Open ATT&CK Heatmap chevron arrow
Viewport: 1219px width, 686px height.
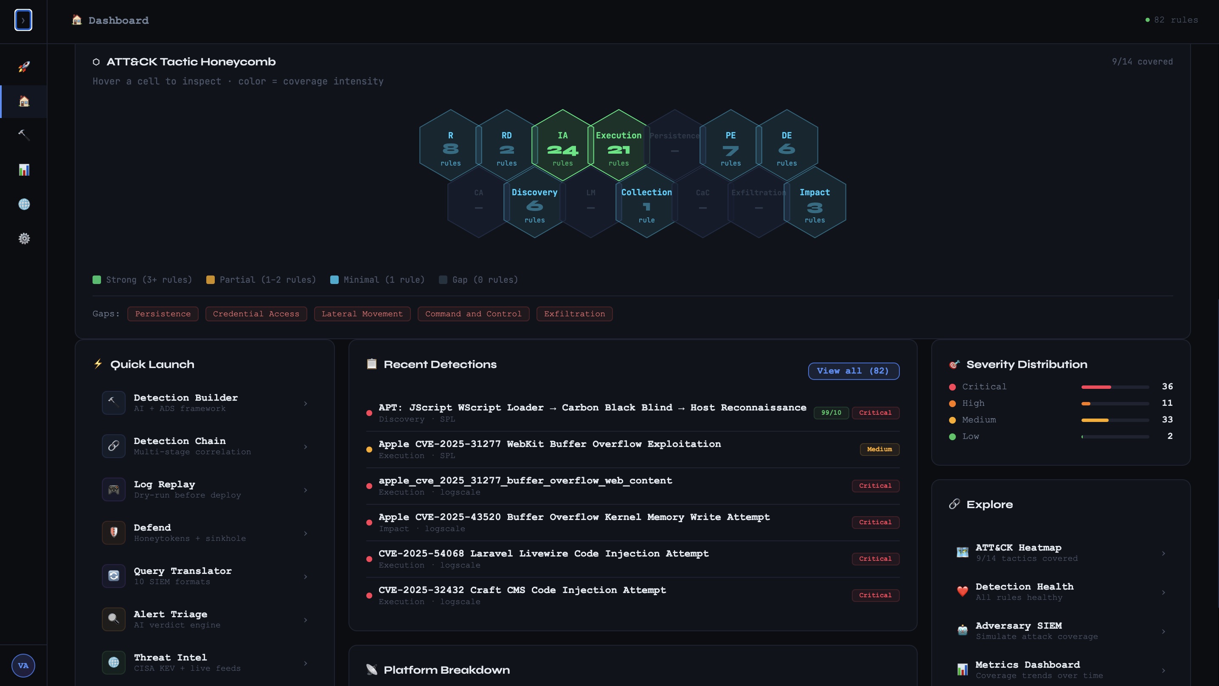pyautogui.click(x=1163, y=553)
